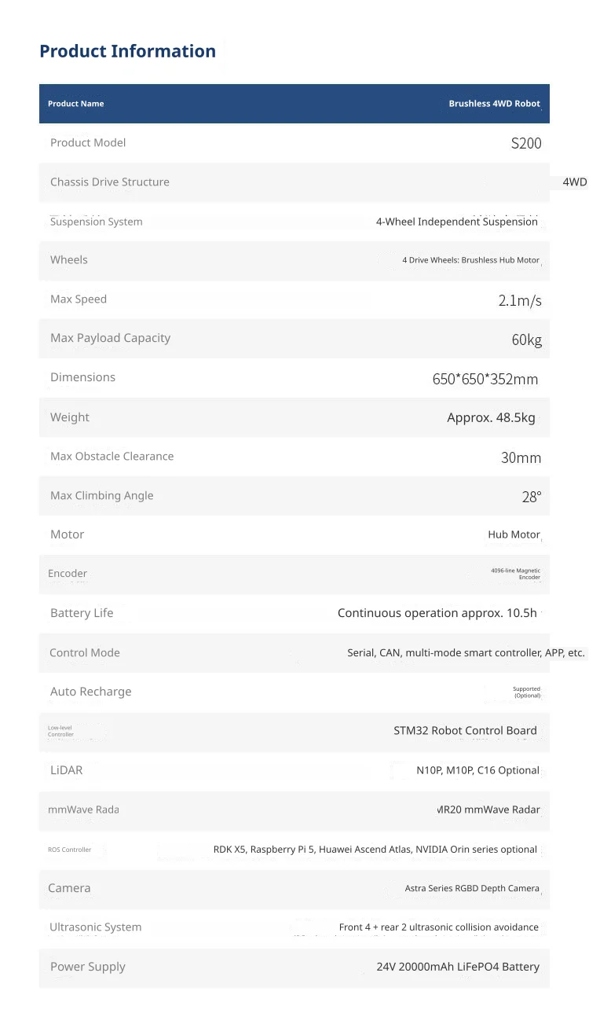Select the MR20 mmWave Radar value
The height and width of the screenshot is (1028, 589).
488,810
